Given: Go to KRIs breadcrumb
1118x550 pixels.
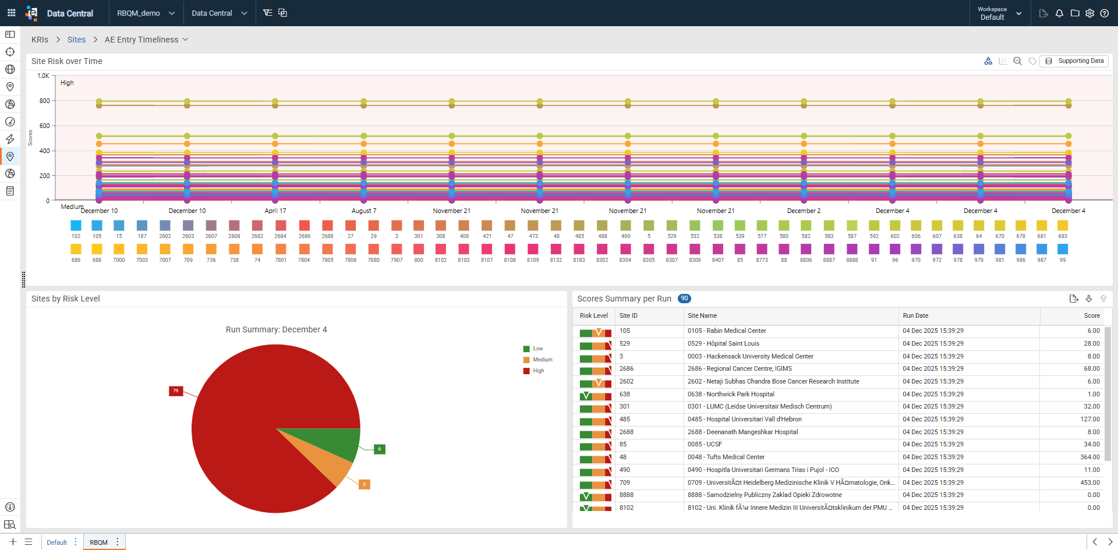Looking at the screenshot, I should pyautogui.click(x=40, y=40).
